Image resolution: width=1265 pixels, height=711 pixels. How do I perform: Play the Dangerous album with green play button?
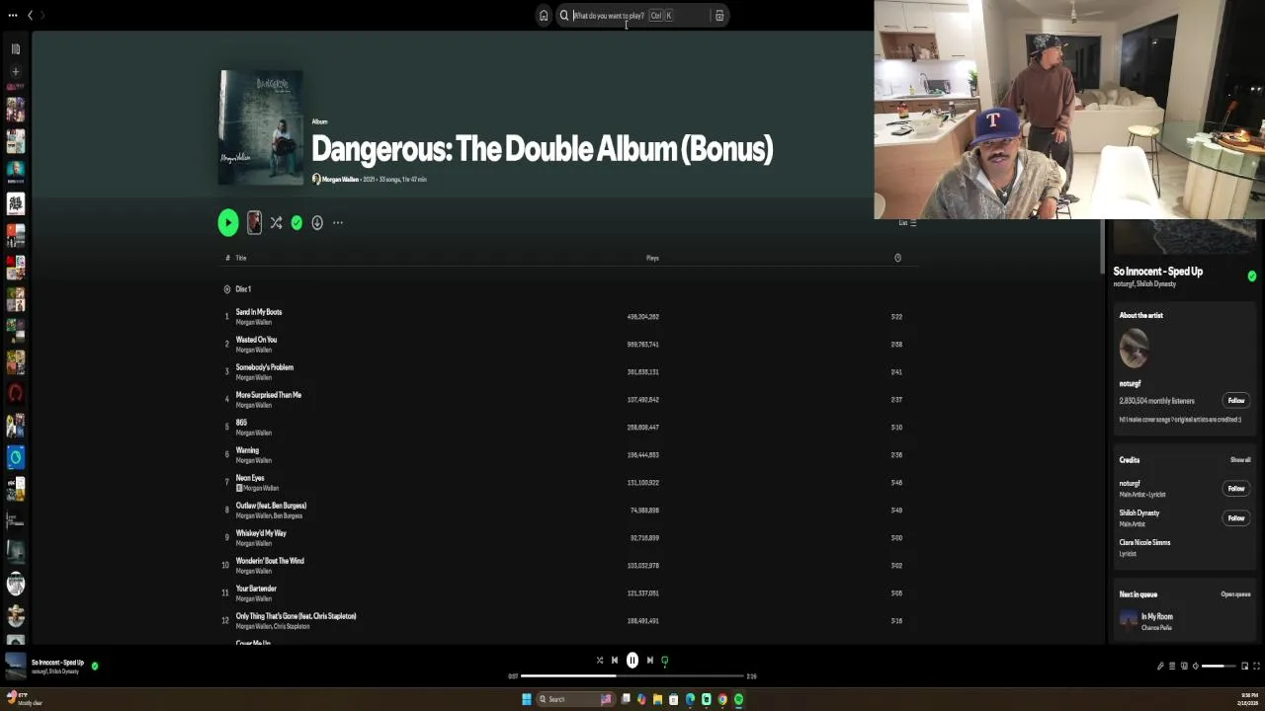(x=228, y=222)
